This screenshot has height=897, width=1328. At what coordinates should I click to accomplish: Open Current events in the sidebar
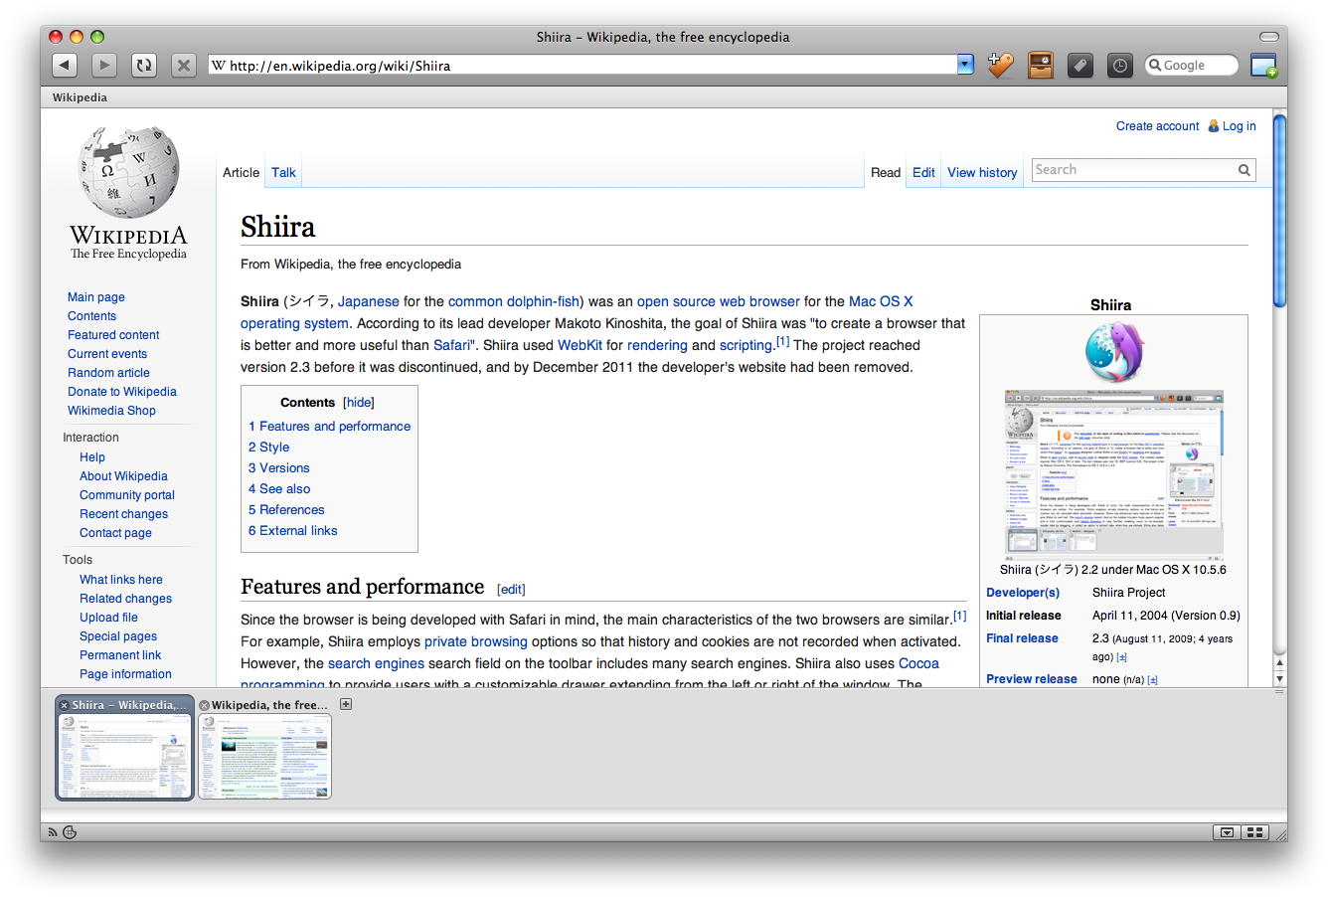point(107,354)
